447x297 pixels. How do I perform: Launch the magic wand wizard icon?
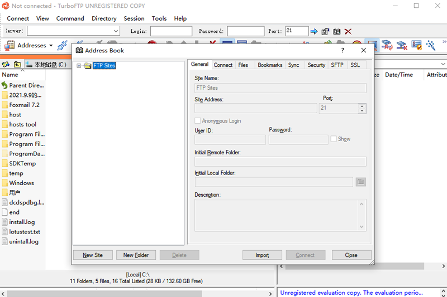tap(431, 46)
